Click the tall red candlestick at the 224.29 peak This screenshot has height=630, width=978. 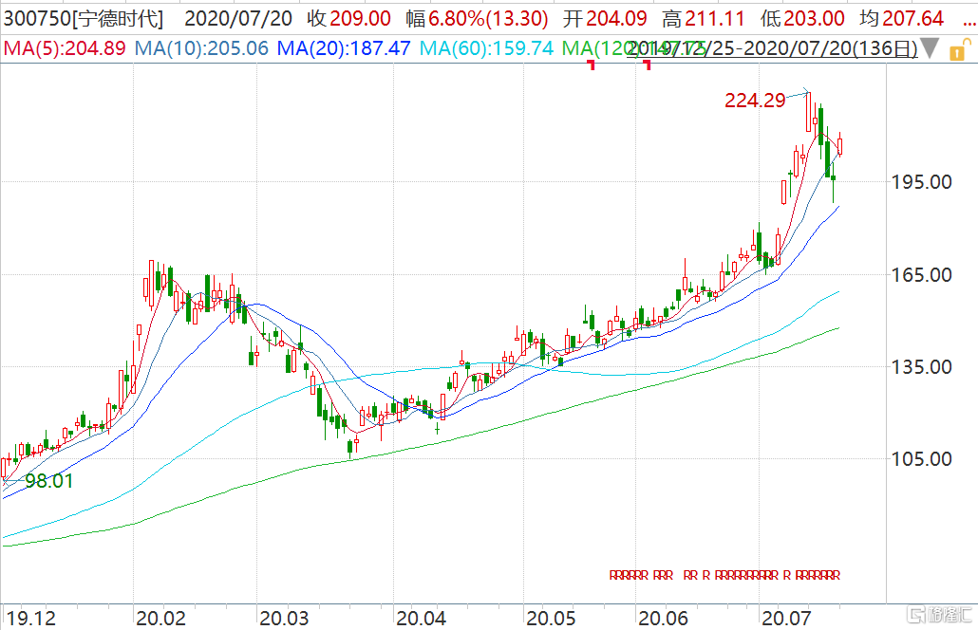pos(809,112)
